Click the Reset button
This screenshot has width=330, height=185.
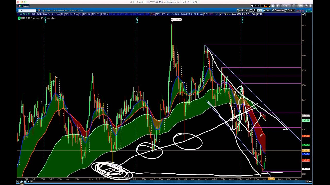tap(300, 6)
